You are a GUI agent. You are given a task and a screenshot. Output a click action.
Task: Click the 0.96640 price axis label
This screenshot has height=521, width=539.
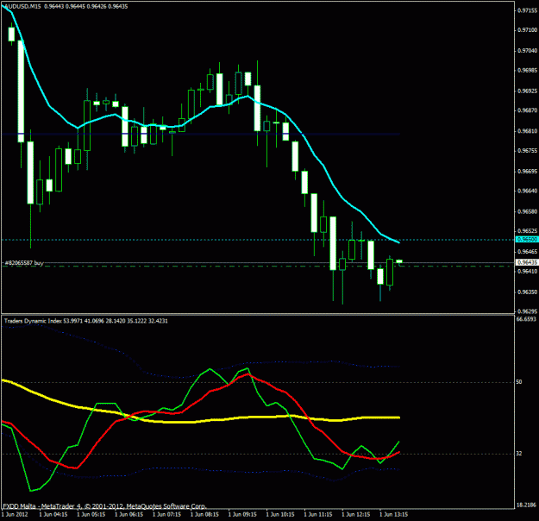click(527, 191)
